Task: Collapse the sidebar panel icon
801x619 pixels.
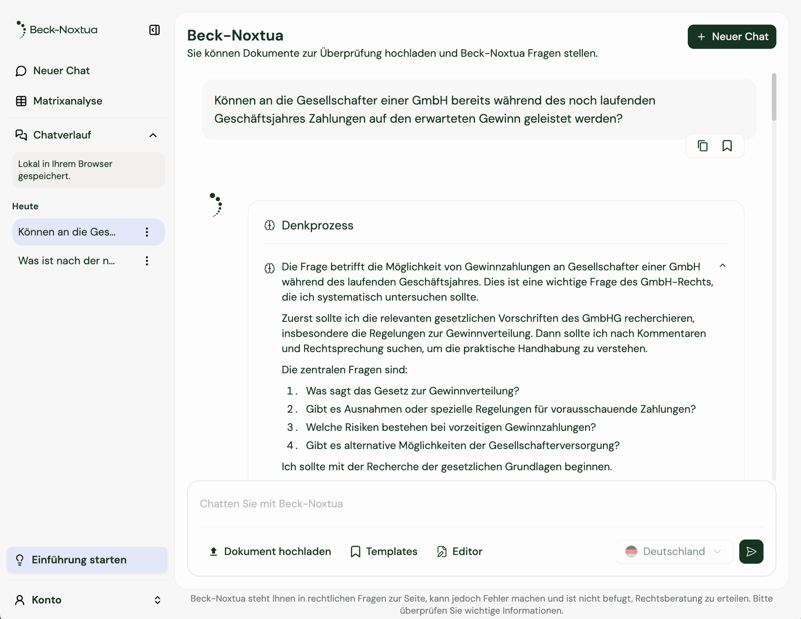Action: coord(155,30)
